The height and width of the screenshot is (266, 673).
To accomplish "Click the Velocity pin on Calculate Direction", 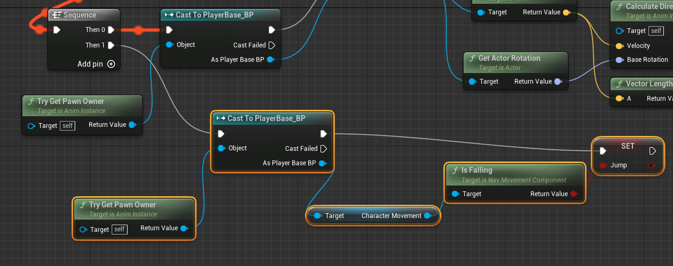I will [x=620, y=46].
